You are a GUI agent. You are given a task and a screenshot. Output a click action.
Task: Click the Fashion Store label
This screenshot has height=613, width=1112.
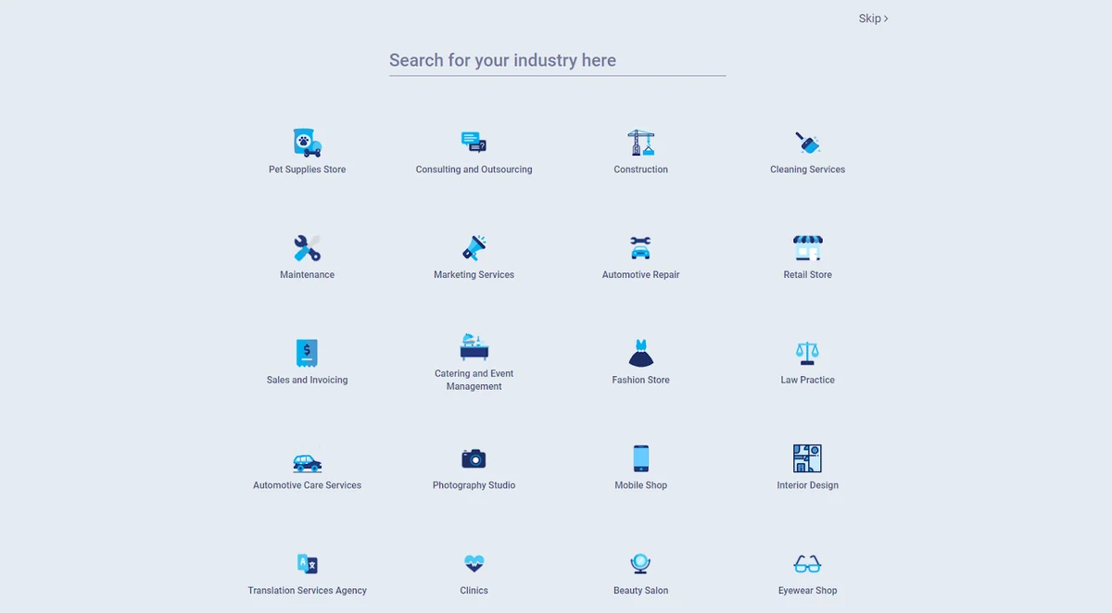coord(641,380)
